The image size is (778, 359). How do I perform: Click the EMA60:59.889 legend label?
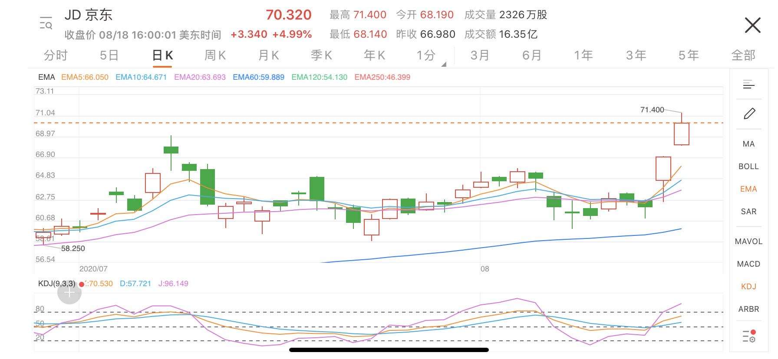pos(258,77)
